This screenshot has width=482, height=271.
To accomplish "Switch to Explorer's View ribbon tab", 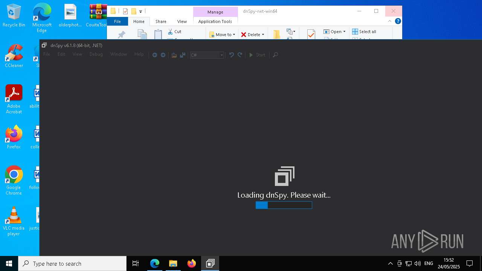I will pos(182,21).
